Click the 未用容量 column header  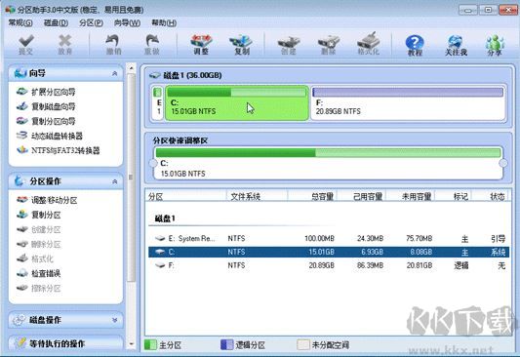[410, 197]
